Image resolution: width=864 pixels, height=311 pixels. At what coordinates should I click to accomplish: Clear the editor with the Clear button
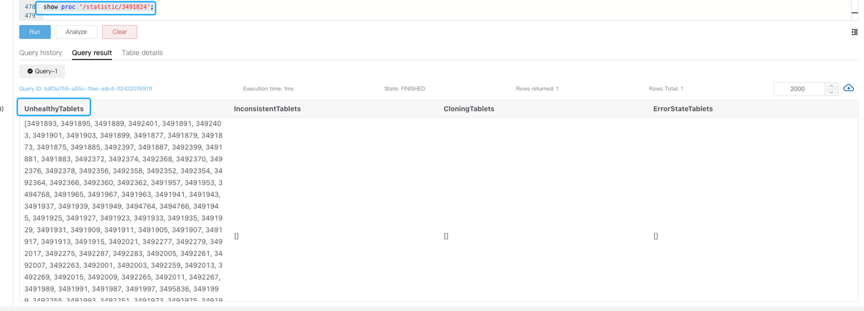click(x=119, y=32)
